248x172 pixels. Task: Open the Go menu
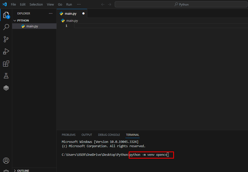tap(60, 4)
